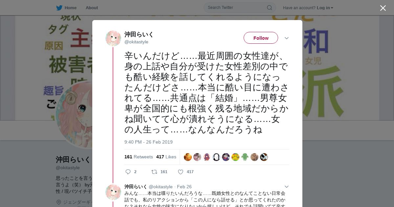The width and height of the screenshot is (394, 207).
Task: Open the 9:40 PM - 26 Feb 2019 timestamp
Action: pyautogui.click(x=148, y=142)
